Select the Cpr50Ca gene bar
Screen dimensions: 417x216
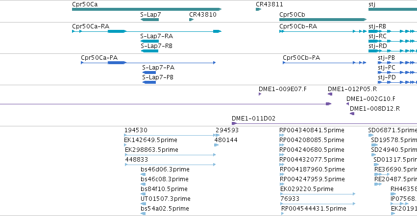[x=147, y=9]
